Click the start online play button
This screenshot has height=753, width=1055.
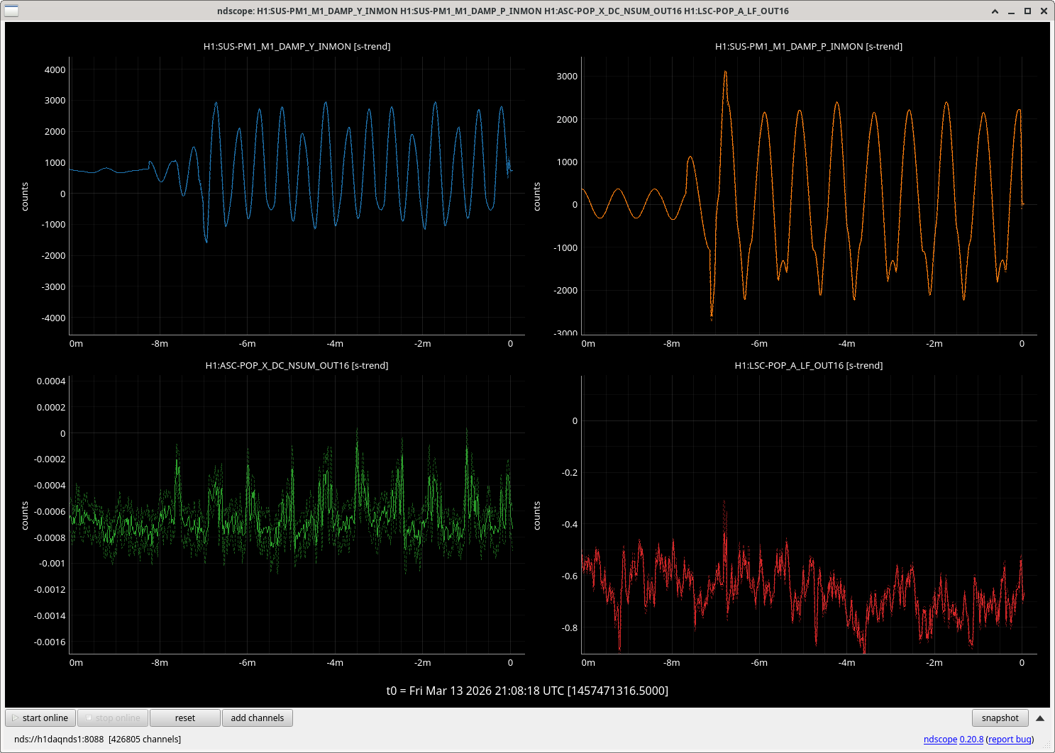point(40,718)
